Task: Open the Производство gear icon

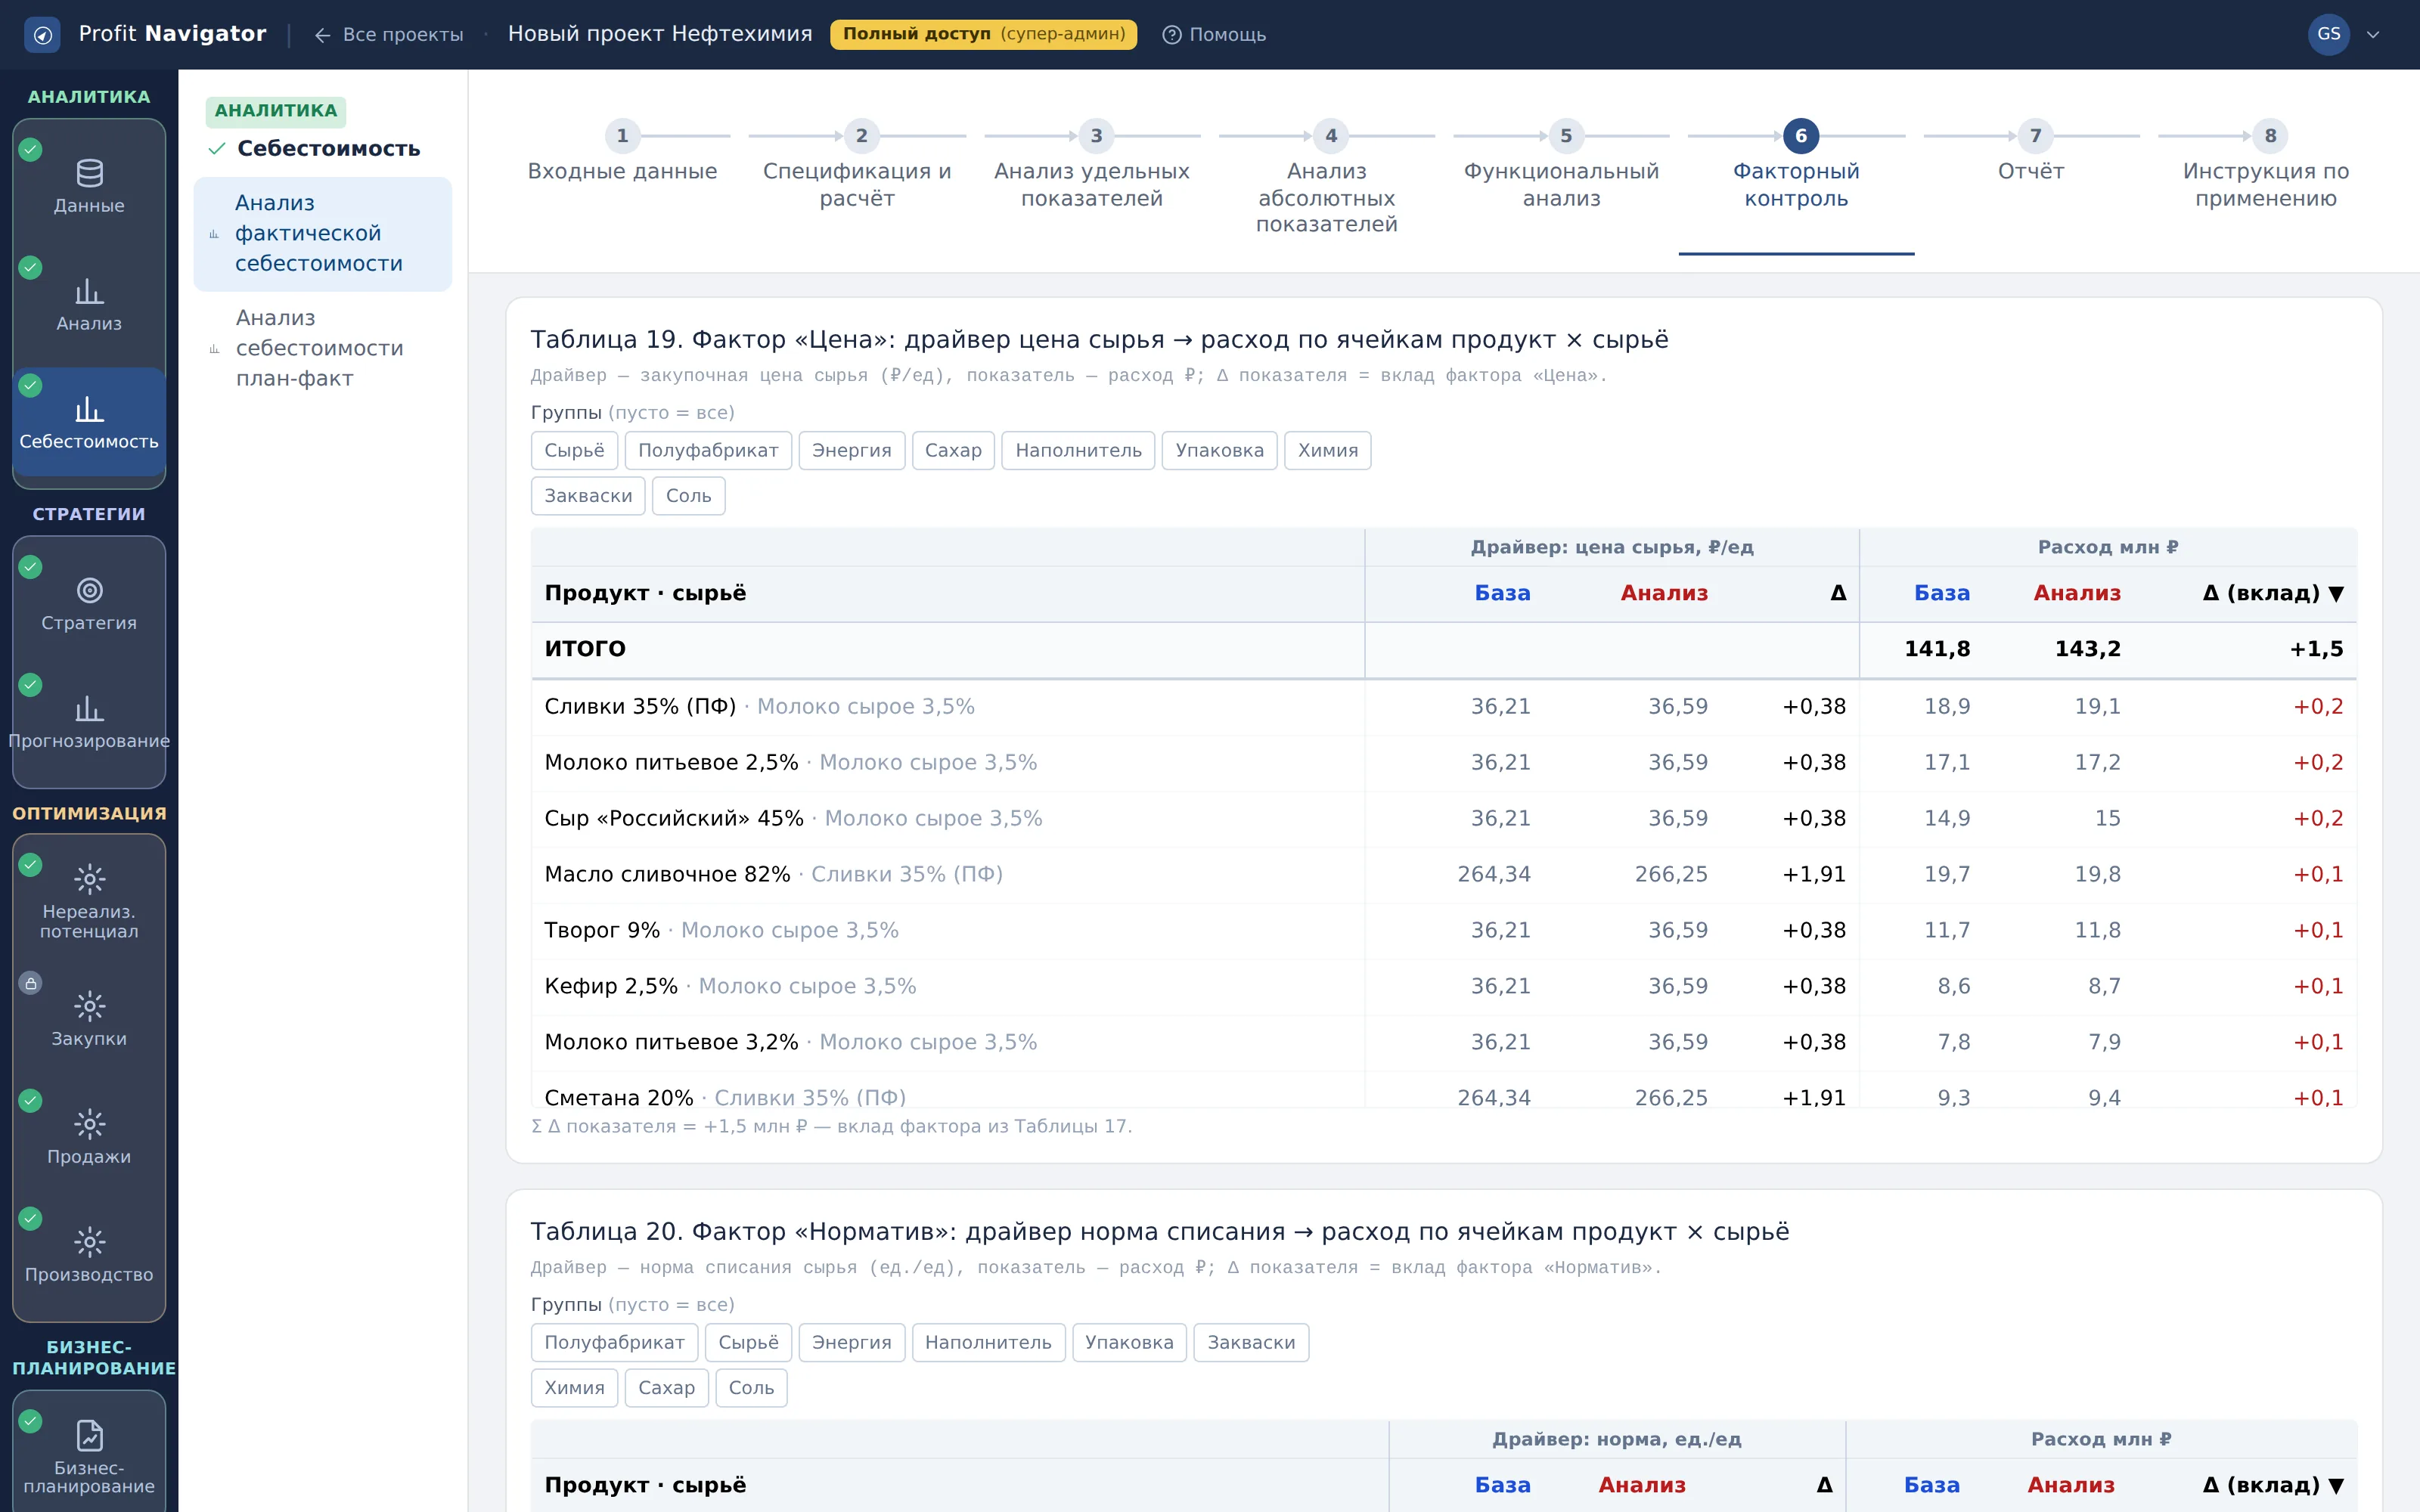Action: pos(89,1242)
